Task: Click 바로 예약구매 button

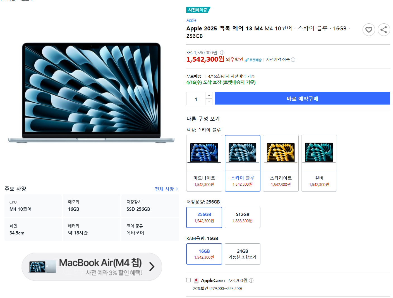Action: [x=302, y=98]
